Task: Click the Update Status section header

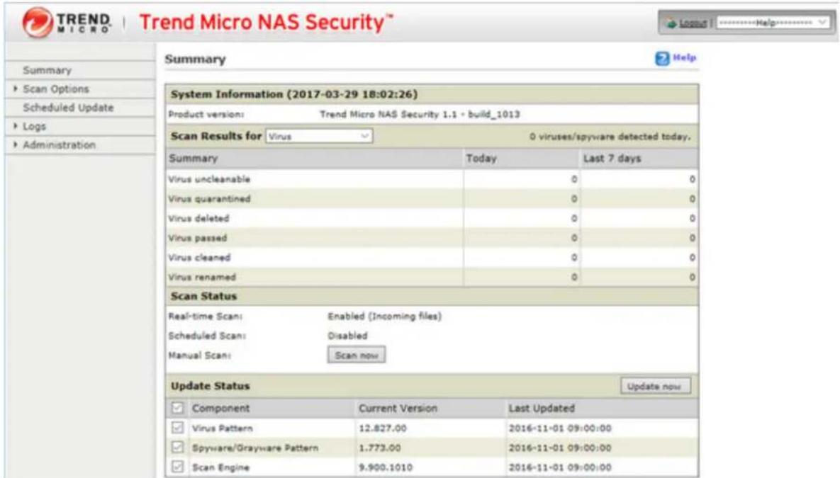Action: (210, 386)
